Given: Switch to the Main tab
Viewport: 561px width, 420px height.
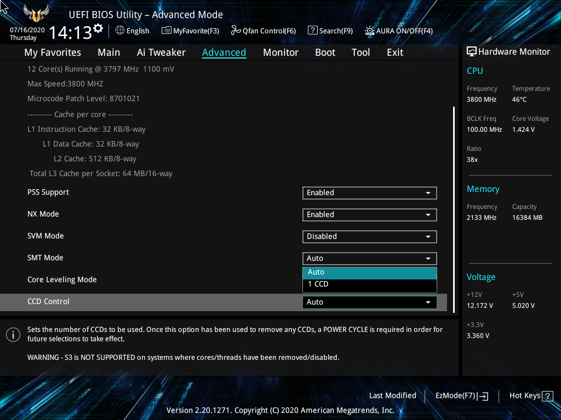Looking at the screenshot, I should pos(109,52).
